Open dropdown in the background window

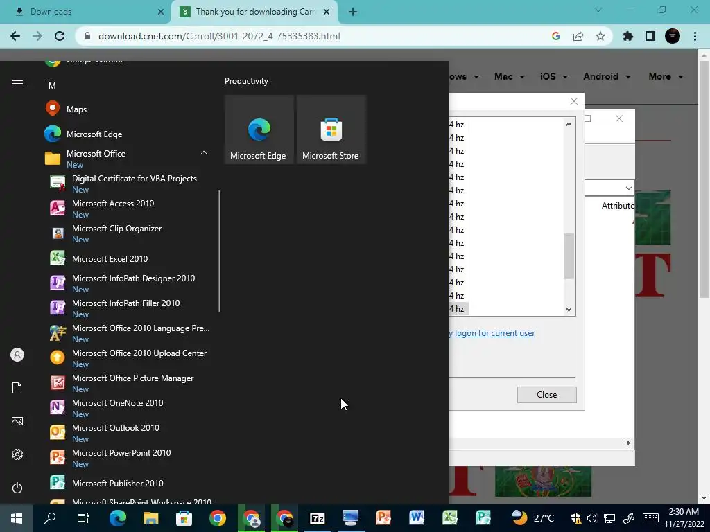(x=628, y=188)
